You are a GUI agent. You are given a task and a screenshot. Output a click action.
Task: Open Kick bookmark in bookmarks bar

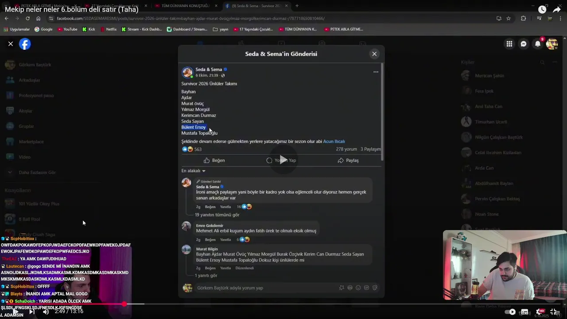[89, 29]
